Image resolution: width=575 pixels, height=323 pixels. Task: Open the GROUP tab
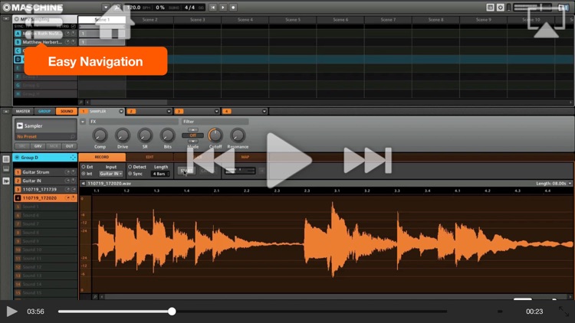pyautogui.click(x=44, y=111)
